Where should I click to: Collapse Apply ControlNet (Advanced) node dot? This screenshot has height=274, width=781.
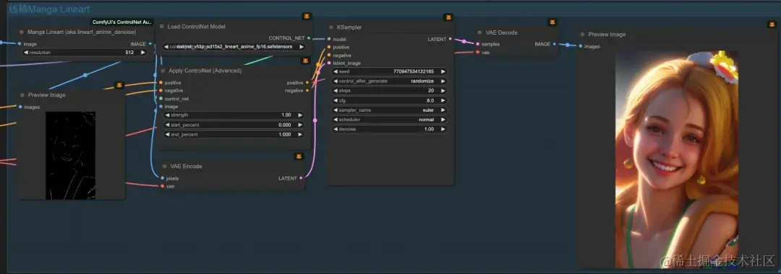(163, 71)
